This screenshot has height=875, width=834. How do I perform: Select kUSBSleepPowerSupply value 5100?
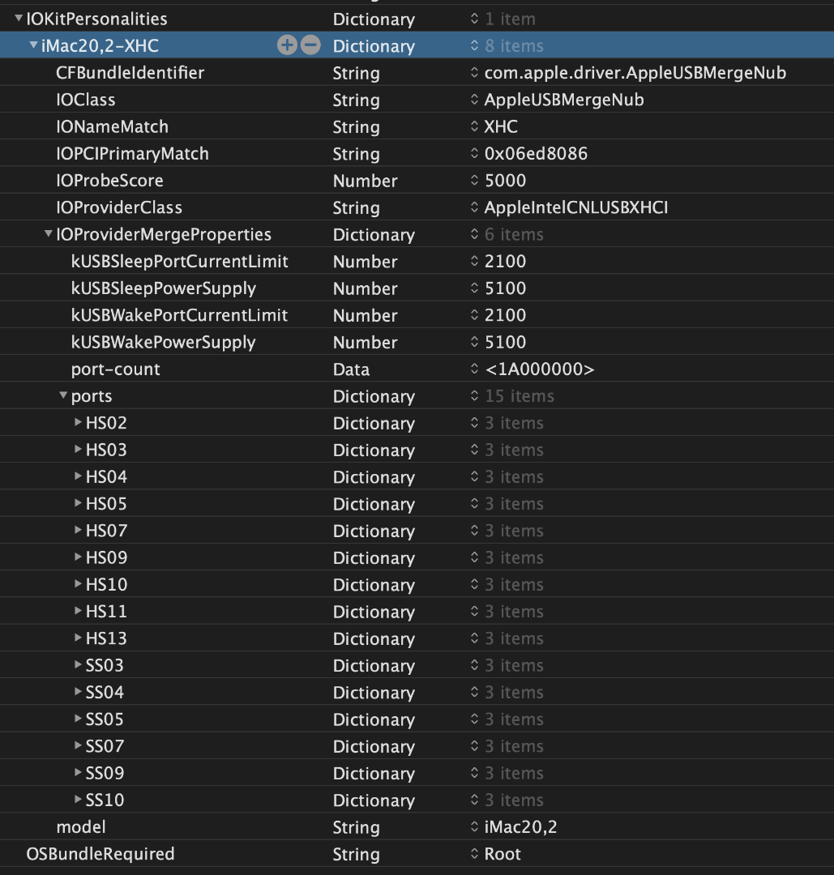tap(505, 288)
